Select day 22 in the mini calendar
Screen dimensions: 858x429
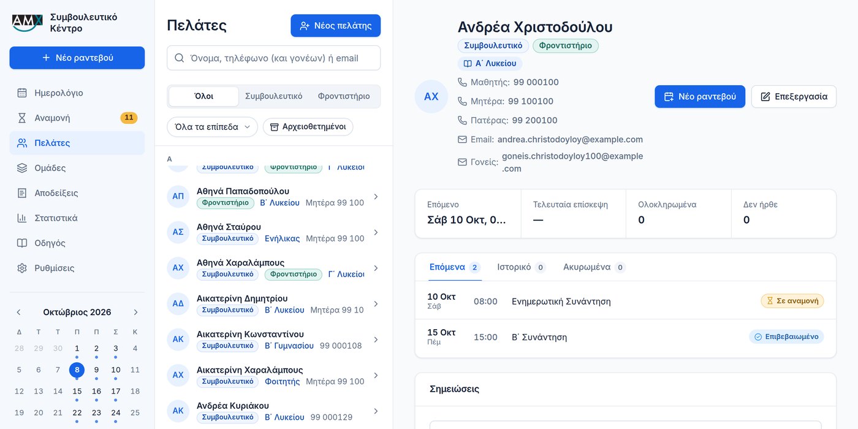(x=77, y=412)
